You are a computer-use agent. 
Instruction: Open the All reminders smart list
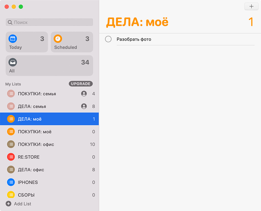(49, 66)
